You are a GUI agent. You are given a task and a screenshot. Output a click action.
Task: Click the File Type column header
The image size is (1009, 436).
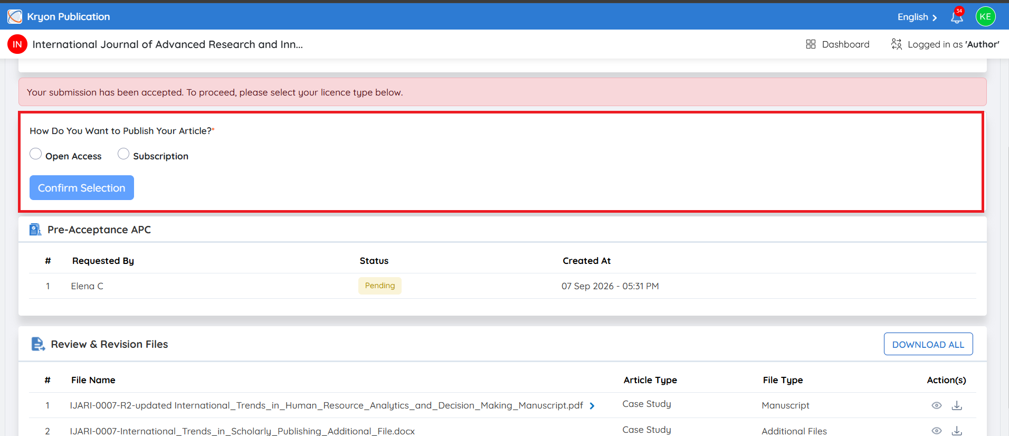[783, 380]
